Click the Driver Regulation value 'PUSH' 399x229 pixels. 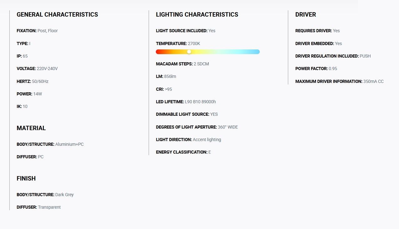[x=365, y=56]
